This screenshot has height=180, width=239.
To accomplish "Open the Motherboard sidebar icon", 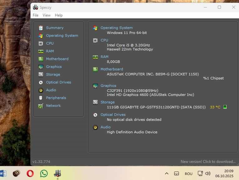I will point(41,59).
